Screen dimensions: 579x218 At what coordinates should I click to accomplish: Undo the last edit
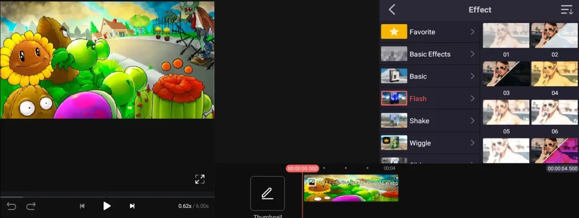click(11, 206)
